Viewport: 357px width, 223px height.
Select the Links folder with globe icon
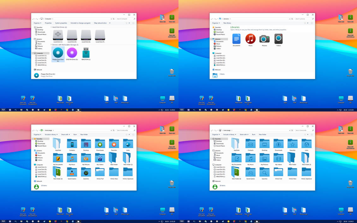pyautogui.click(x=128, y=143)
